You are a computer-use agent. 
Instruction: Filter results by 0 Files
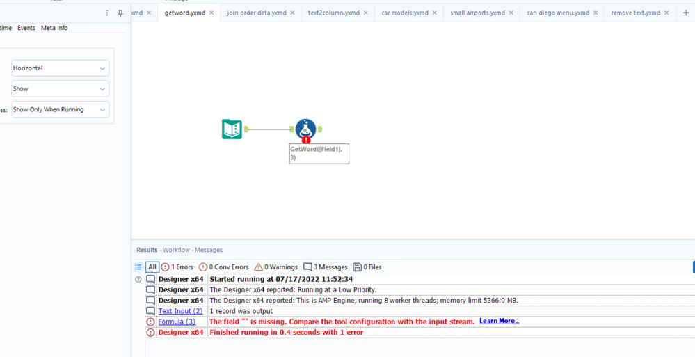tap(367, 267)
